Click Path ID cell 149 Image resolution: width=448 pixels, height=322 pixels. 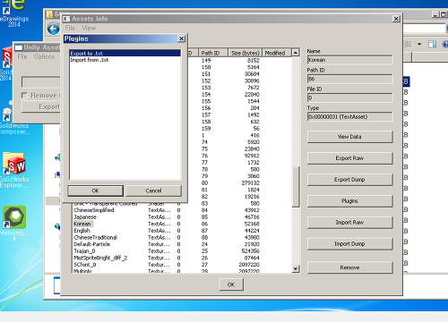pos(206,61)
